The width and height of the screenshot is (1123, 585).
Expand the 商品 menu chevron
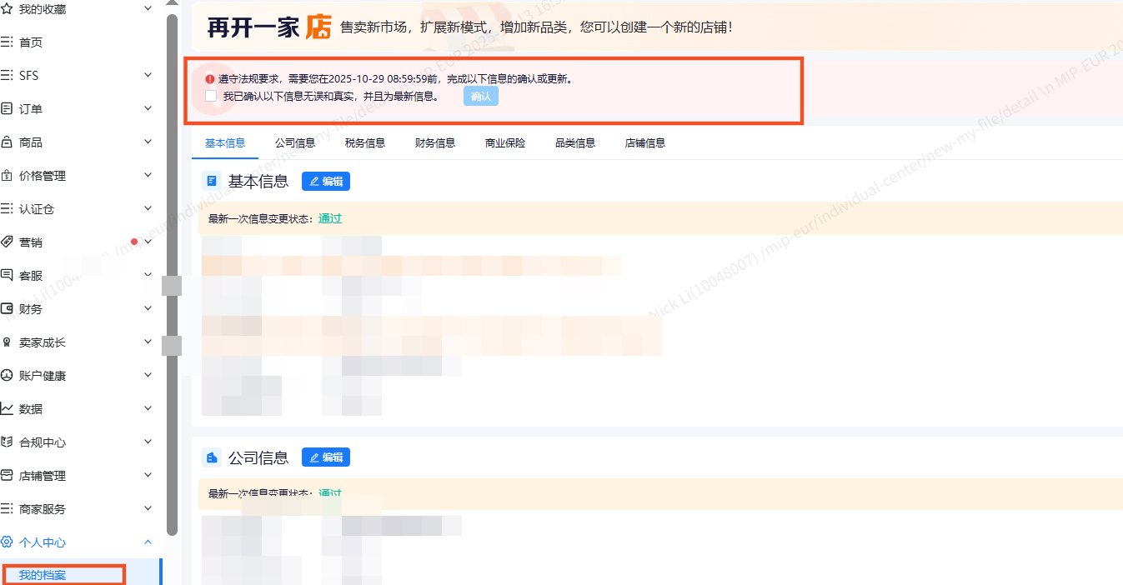click(148, 142)
